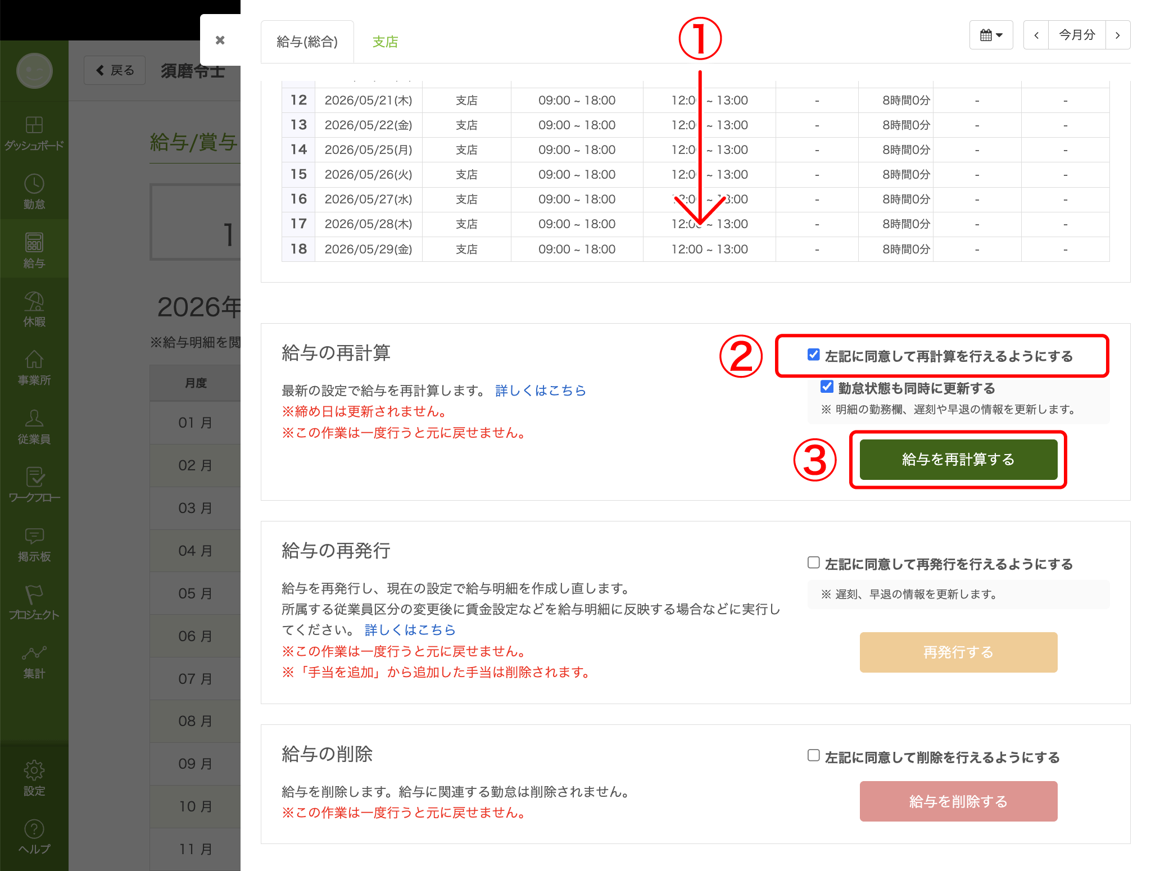Toggle 勤怠状態も同時に更新する checkbox
1151x871 pixels.
827,387
